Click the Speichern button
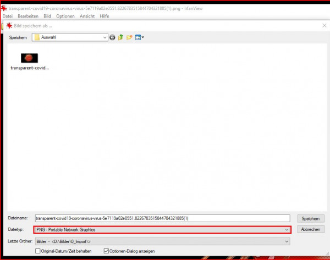 click(x=311, y=218)
